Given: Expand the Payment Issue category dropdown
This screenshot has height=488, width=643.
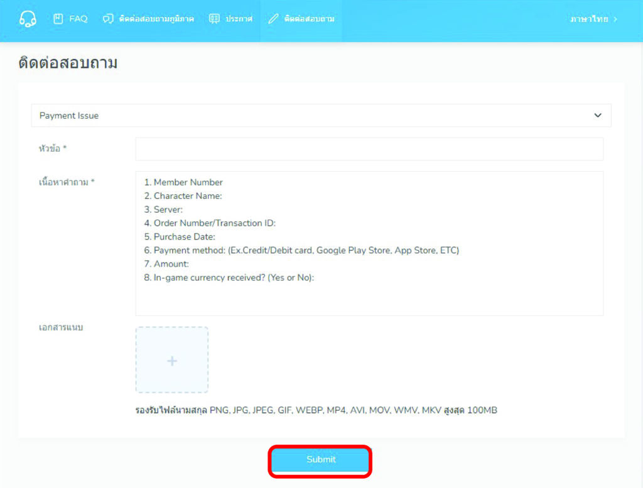Looking at the screenshot, I should click(321, 115).
